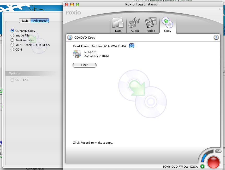
Task: Open the Video tab
Action: [151, 25]
